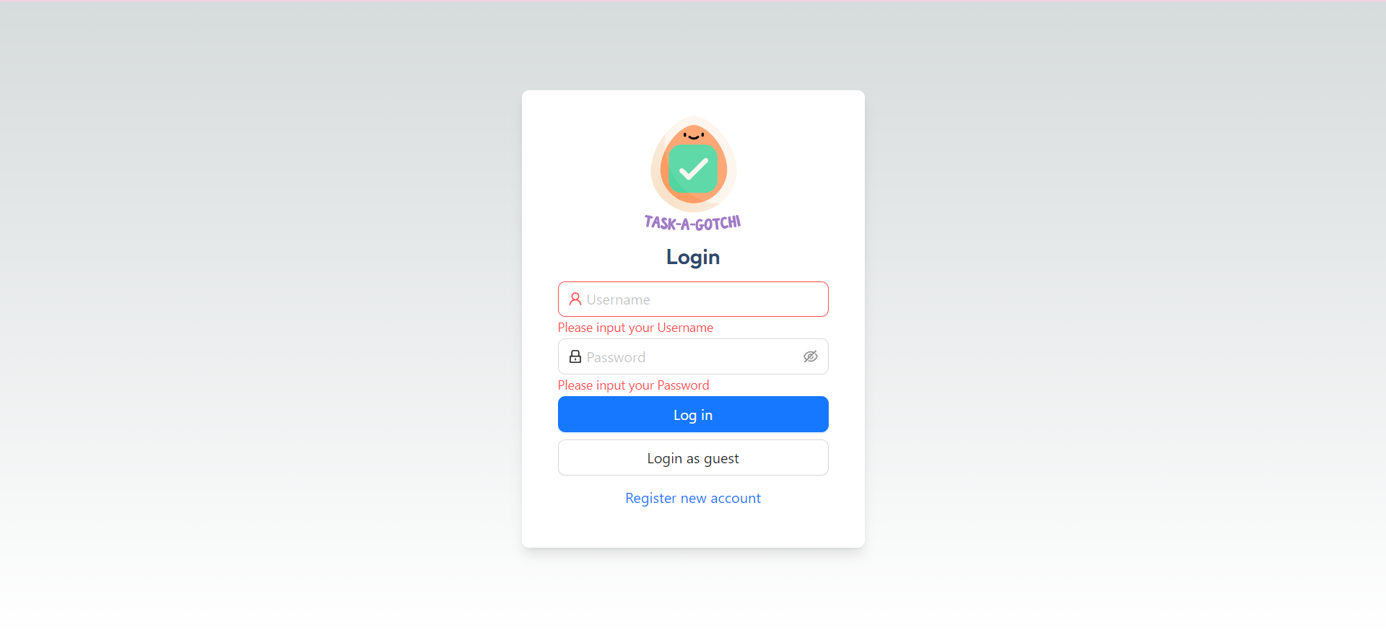Click the red-outlined border of the Username box
1386x635 pixels.
(x=693, y=282)
